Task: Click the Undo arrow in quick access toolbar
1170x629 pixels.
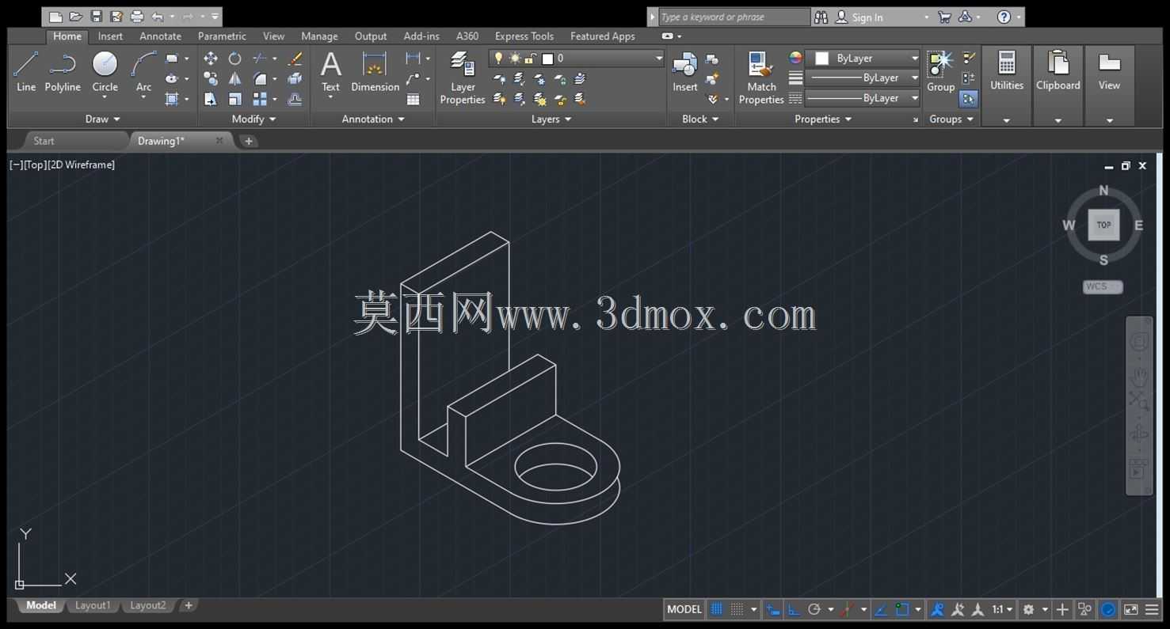Action: click(158, 17)
